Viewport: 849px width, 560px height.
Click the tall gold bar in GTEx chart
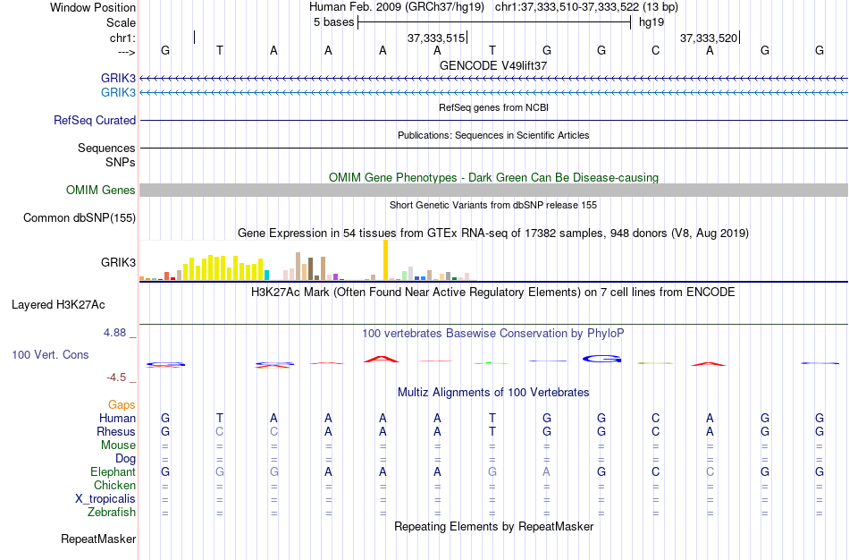click(385, 259)
